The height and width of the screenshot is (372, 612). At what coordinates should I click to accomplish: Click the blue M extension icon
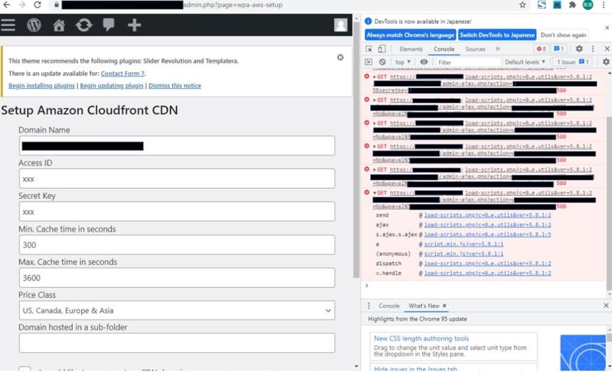[557, 5]
